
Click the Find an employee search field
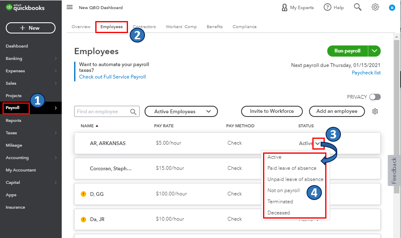[103, 112]
